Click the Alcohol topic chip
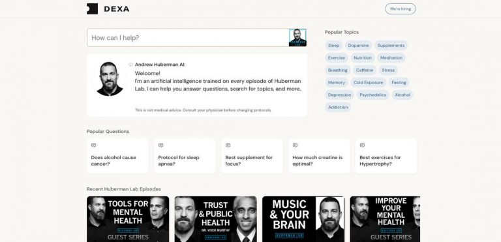Screen dimensions: 501x242 tap(402, 95)
